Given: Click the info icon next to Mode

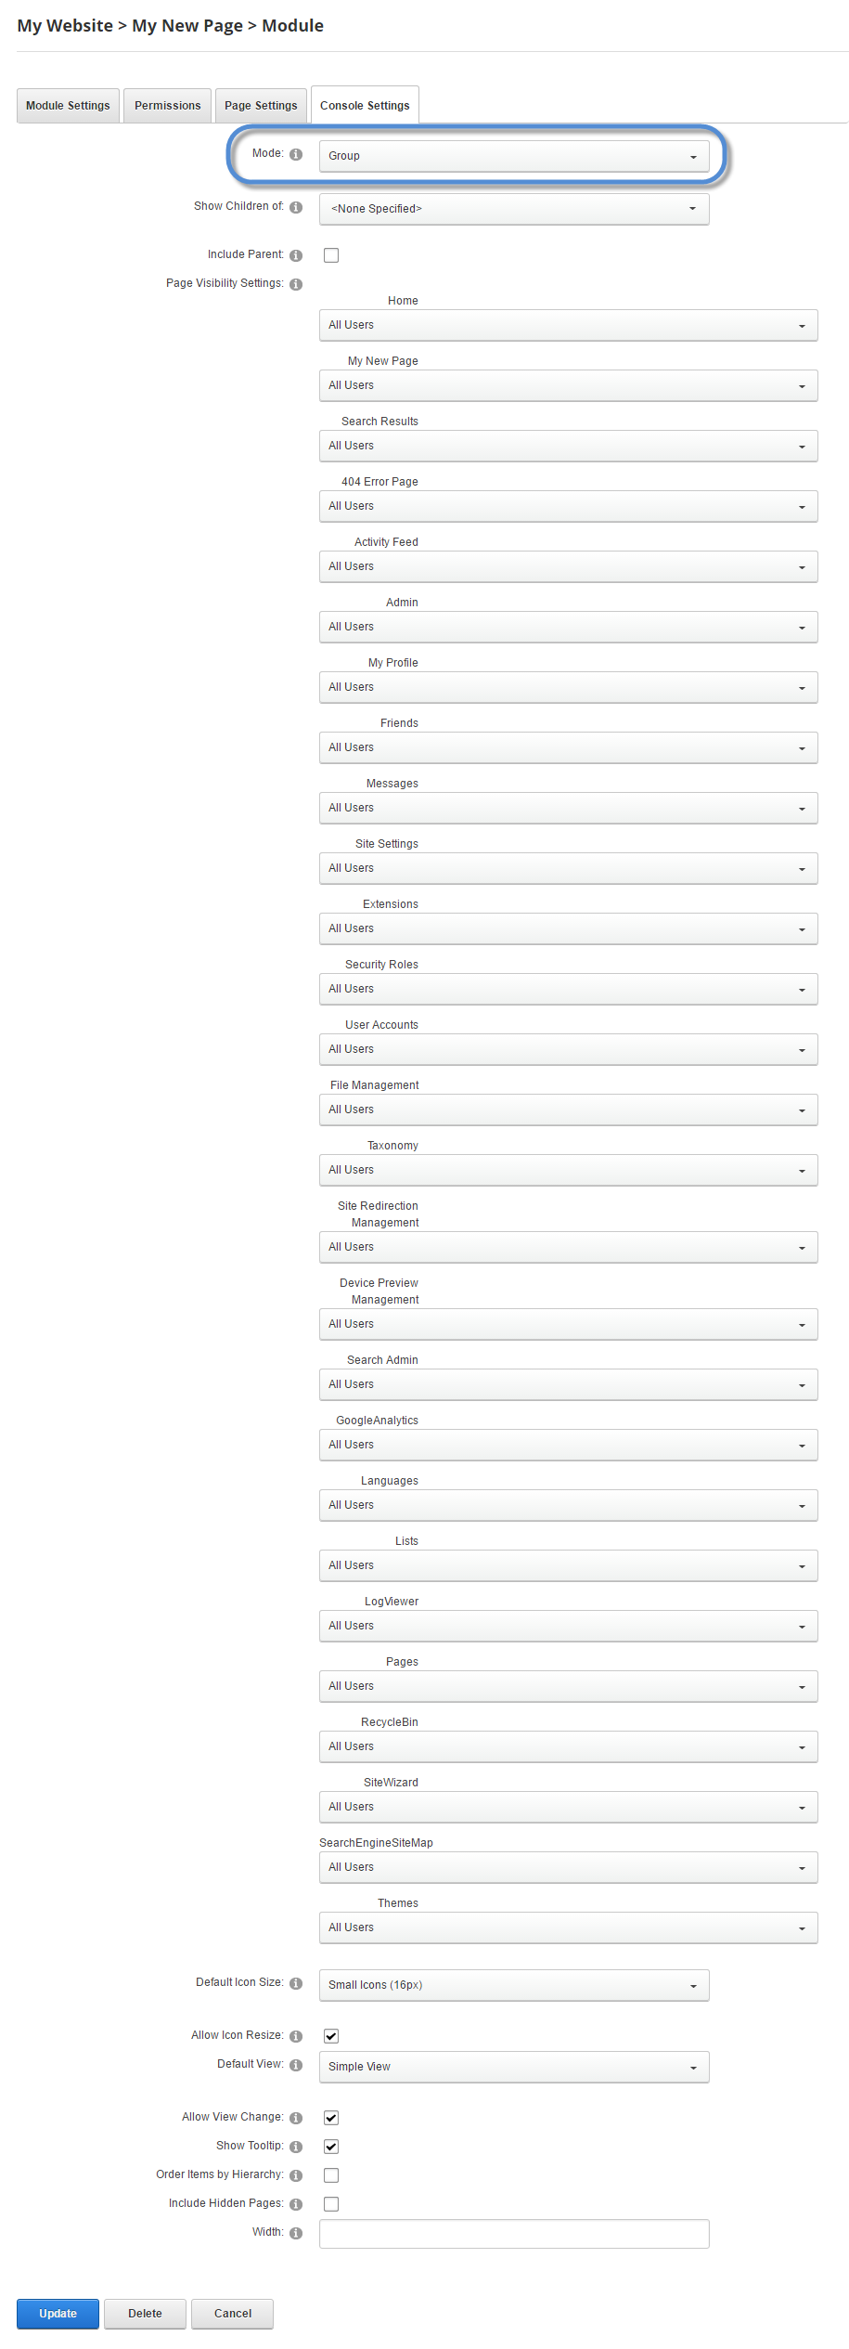Looking at the screenshot, I should pos(296,154).
